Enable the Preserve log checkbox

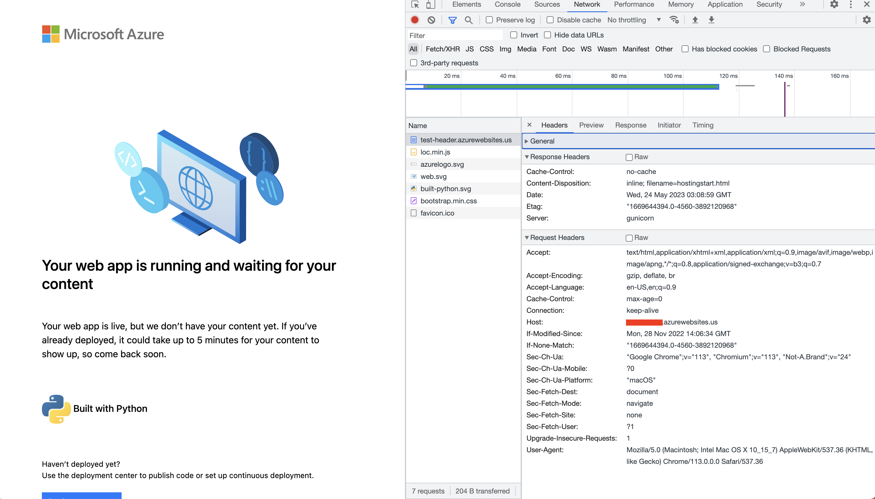pyautogui.click(x=489, y=20)
